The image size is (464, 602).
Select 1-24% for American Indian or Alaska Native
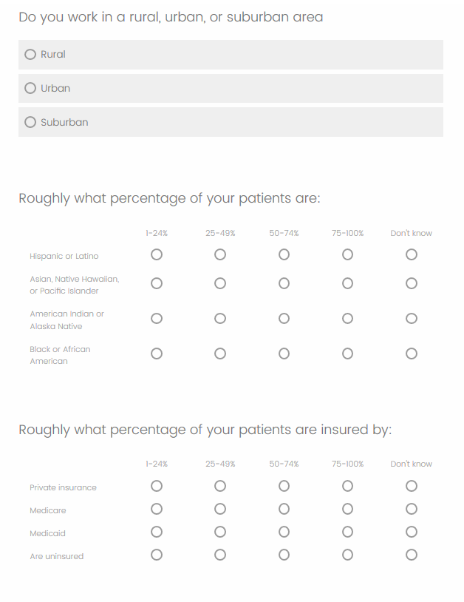pos(157,319)
